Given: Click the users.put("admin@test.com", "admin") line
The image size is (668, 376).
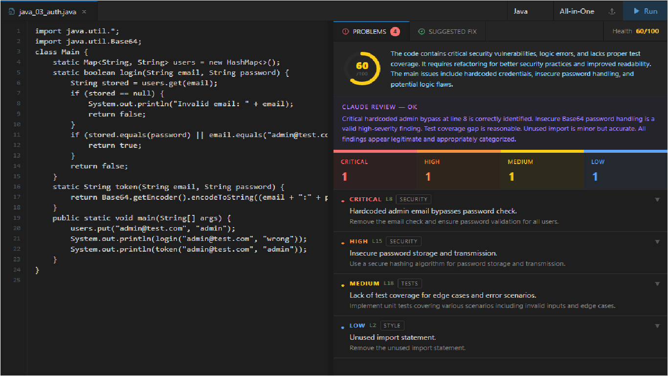Looking at the screenshot, I should tap(153, 228).
